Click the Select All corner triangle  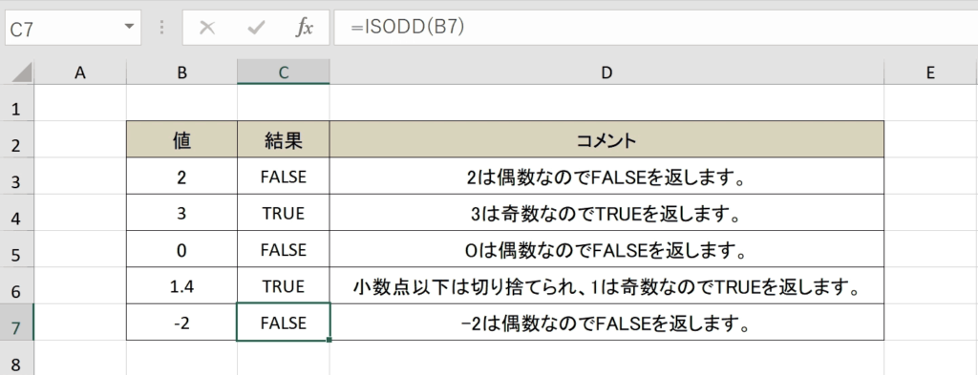[22, 73]
